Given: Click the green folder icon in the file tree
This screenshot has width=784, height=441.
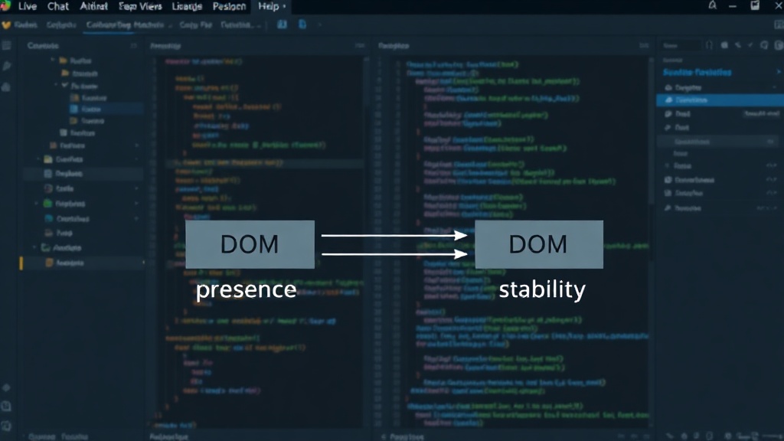Looking at the screenshot, I should tap(48, 204).
